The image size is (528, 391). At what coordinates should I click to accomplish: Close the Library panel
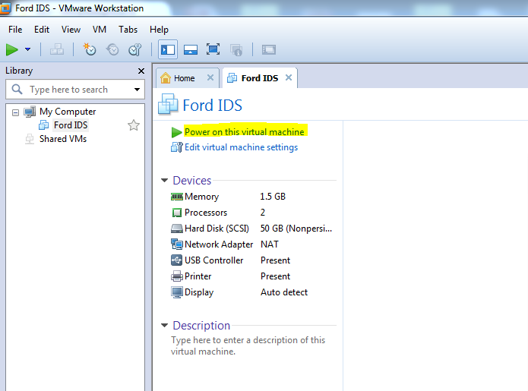click(x=141, y=71)
